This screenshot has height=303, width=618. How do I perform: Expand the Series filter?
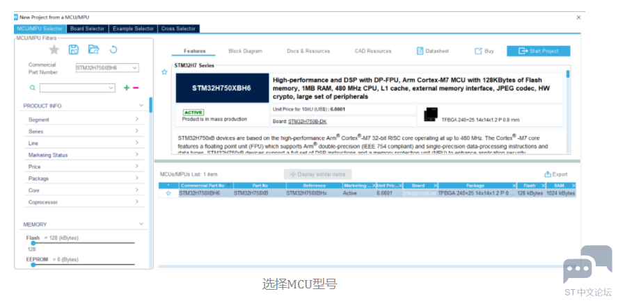click(x=137, y=131)
